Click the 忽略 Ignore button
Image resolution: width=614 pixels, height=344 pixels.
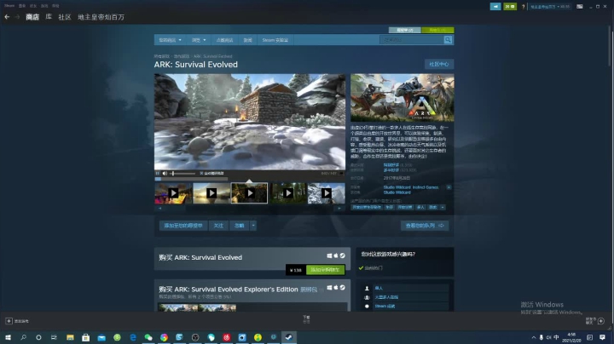239,226
